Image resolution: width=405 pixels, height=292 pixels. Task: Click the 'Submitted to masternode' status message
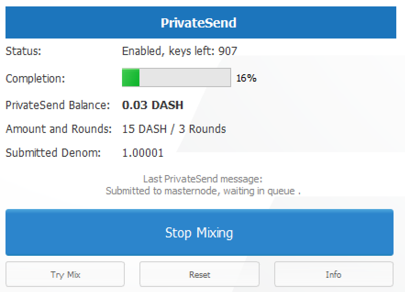[203, 191]
